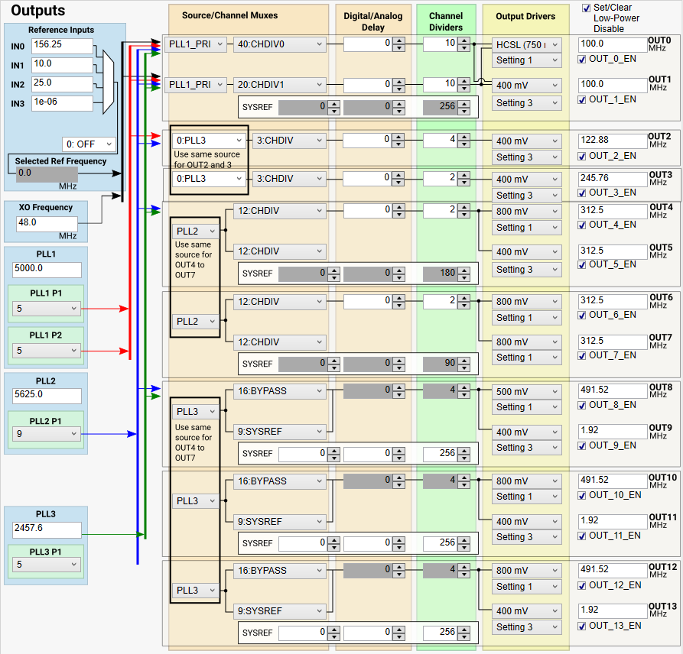Open the 40:CHDIV0 channel mux dropdown

[x=279, y=45]
